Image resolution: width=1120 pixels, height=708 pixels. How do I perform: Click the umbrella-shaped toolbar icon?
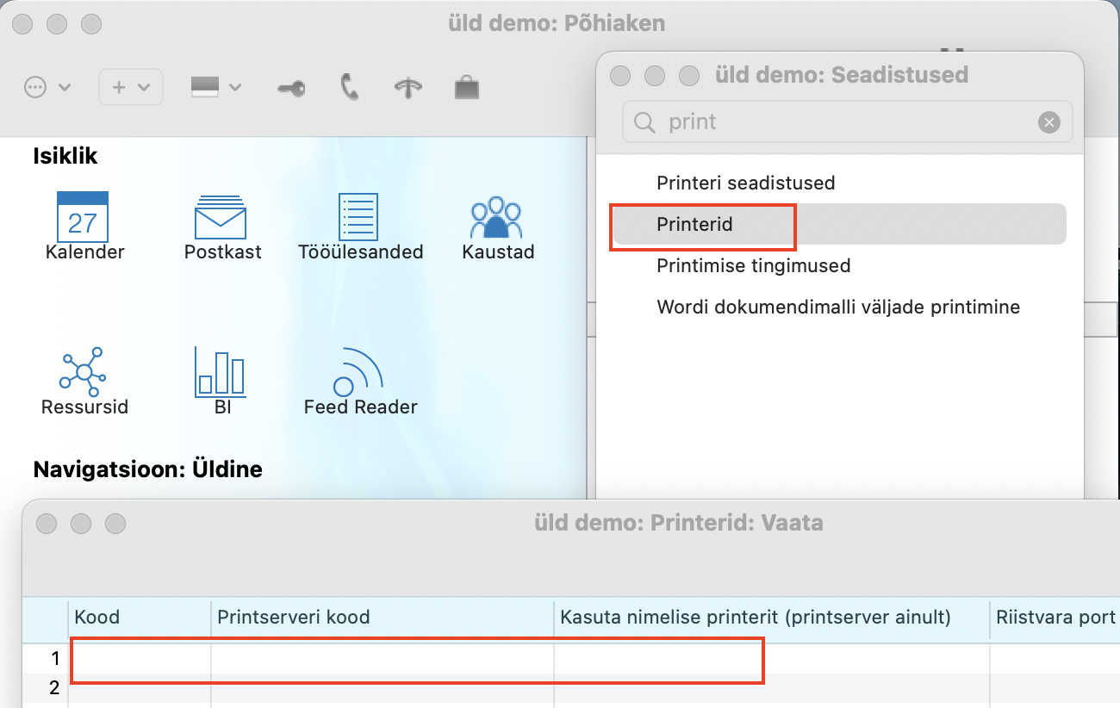click(x=408, y=88)
